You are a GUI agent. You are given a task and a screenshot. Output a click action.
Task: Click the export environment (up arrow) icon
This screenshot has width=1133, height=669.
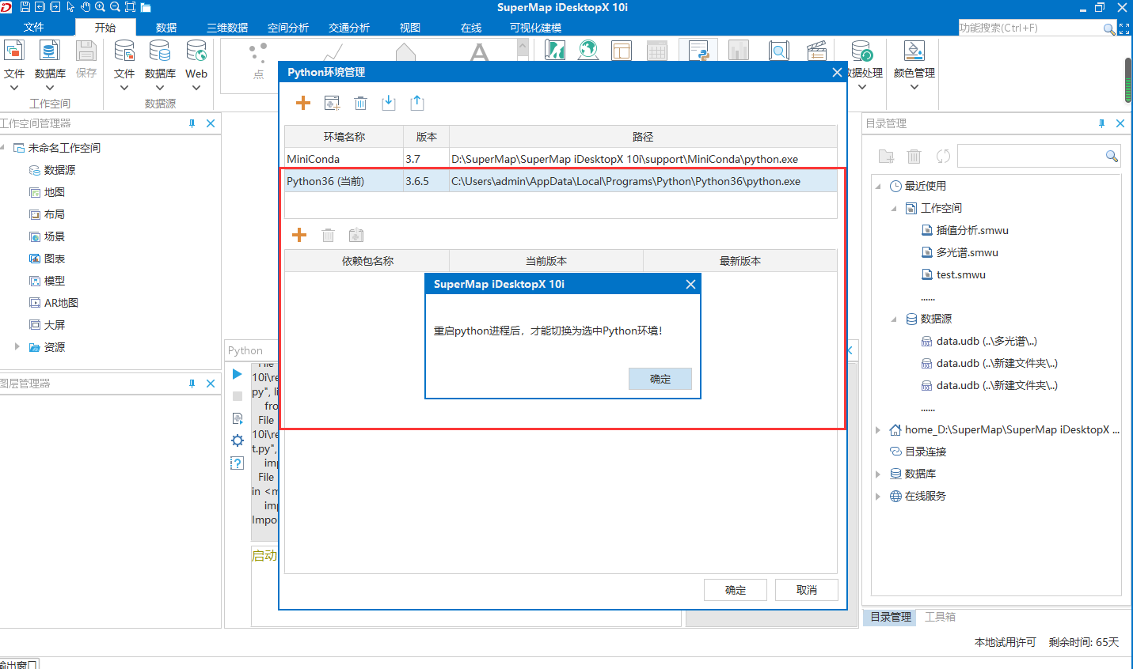tap(417, 103)
